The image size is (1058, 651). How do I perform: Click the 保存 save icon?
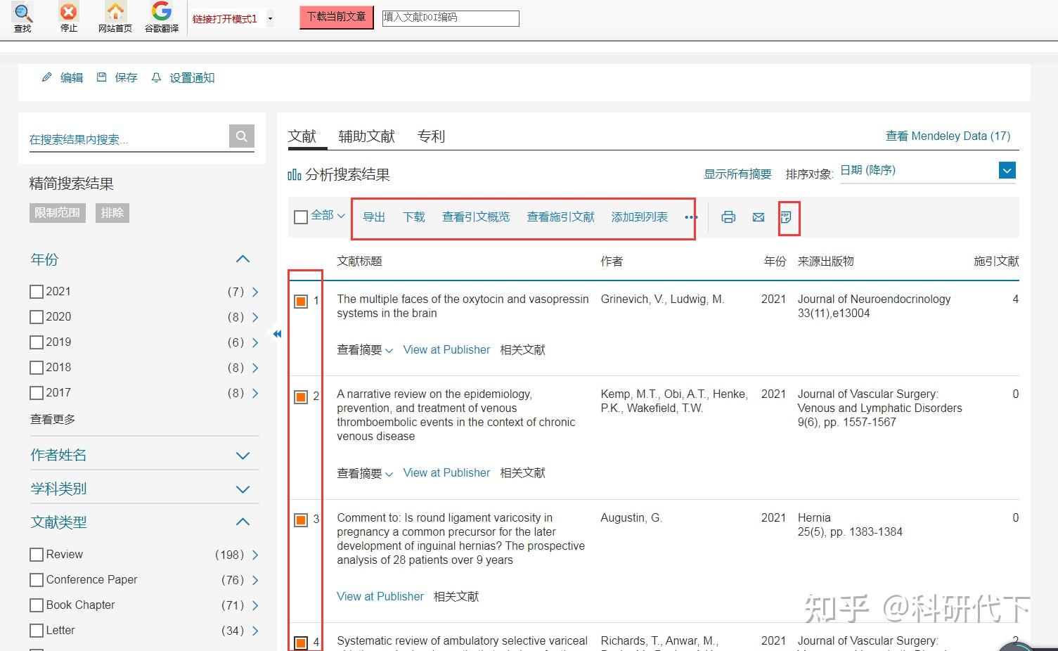pos(102,77)
